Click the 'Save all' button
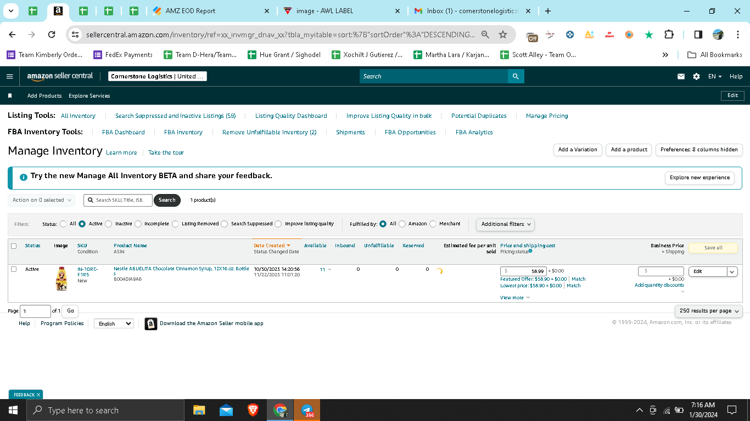 click(x=713, y=248)
